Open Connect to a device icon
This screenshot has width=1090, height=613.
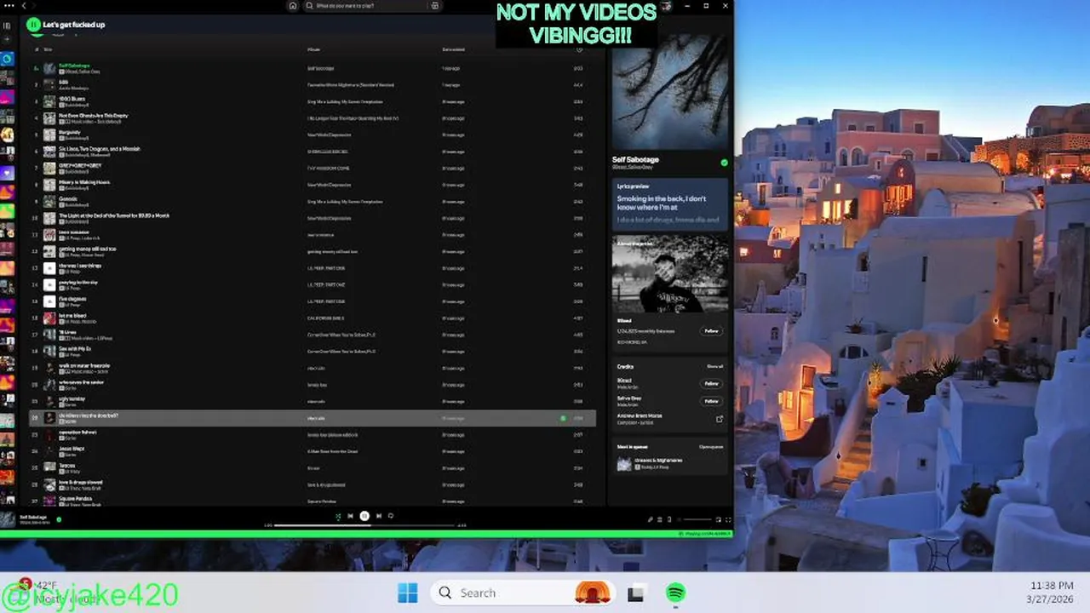(x=668, y=519)
